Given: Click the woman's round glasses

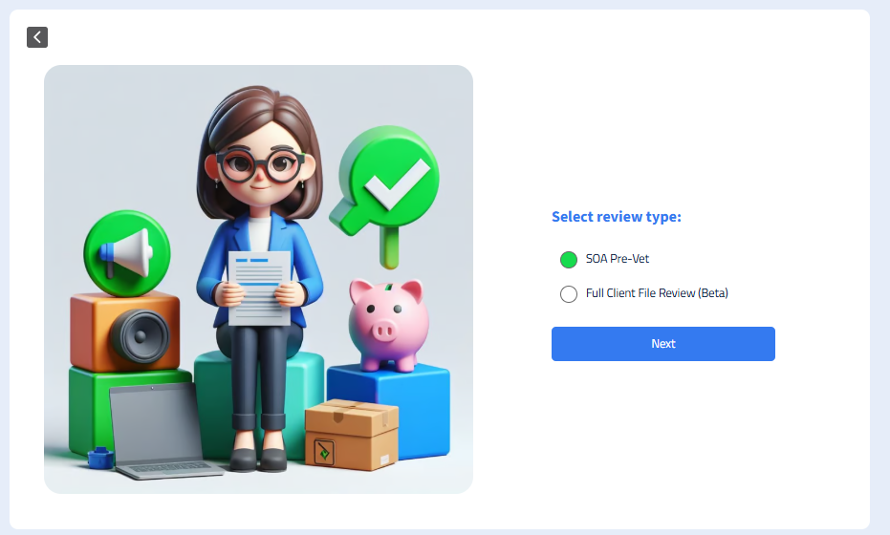Looking at the screenshot, I should pos(259,164).
